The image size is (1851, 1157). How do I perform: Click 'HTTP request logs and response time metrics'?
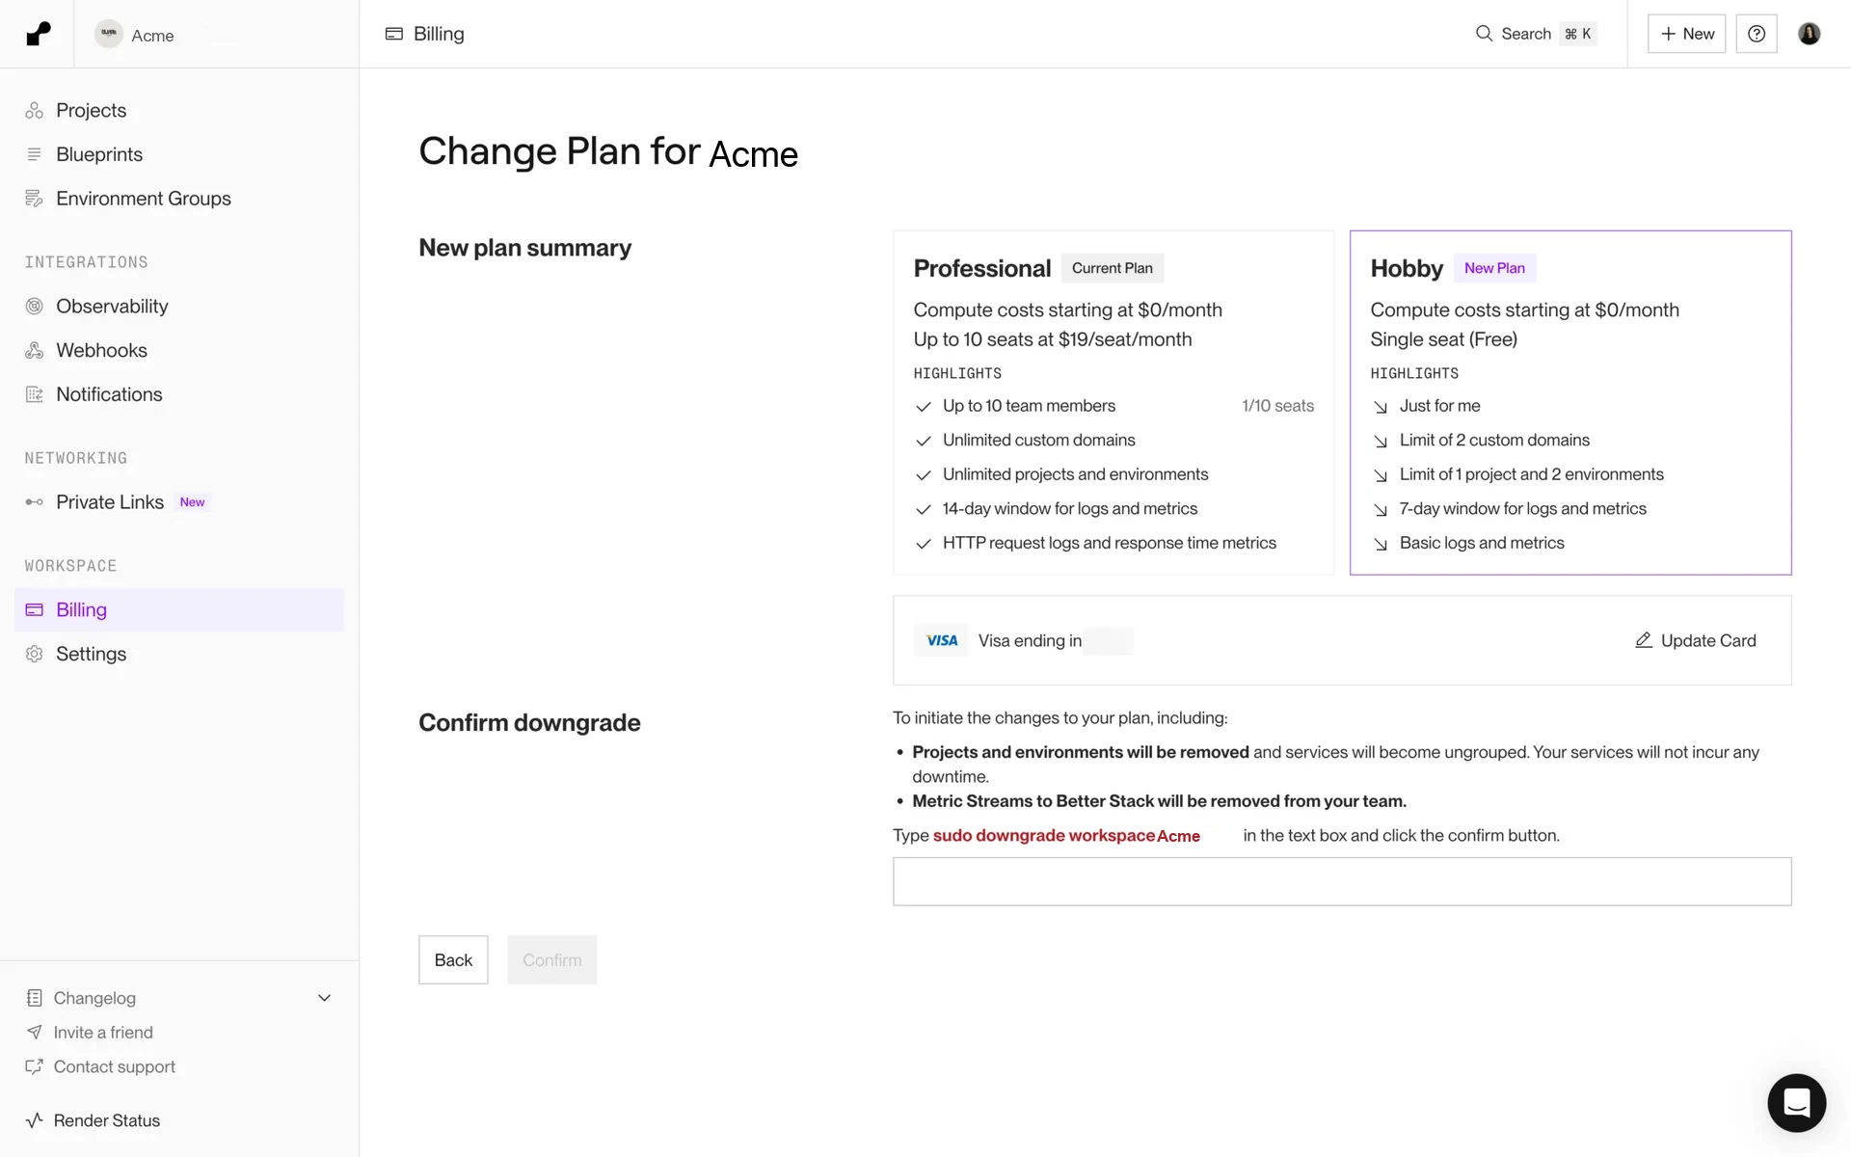click(1109, 544)
